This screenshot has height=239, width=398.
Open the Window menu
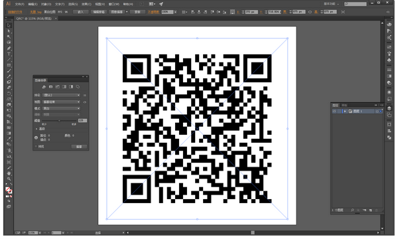(x=113, y=4)
